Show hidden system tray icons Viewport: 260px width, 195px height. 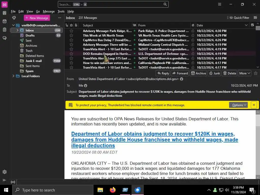point(209,190)
